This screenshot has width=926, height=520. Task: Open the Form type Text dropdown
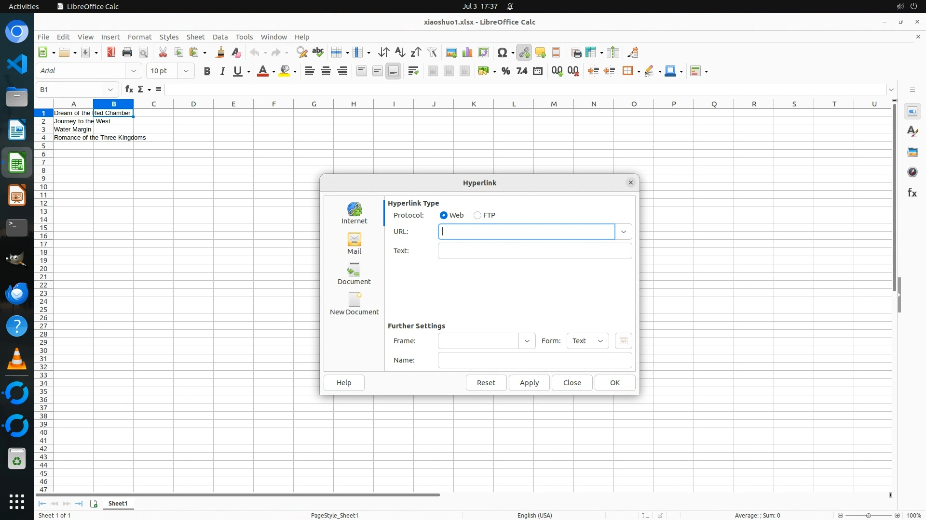click(x=587, y=341)
